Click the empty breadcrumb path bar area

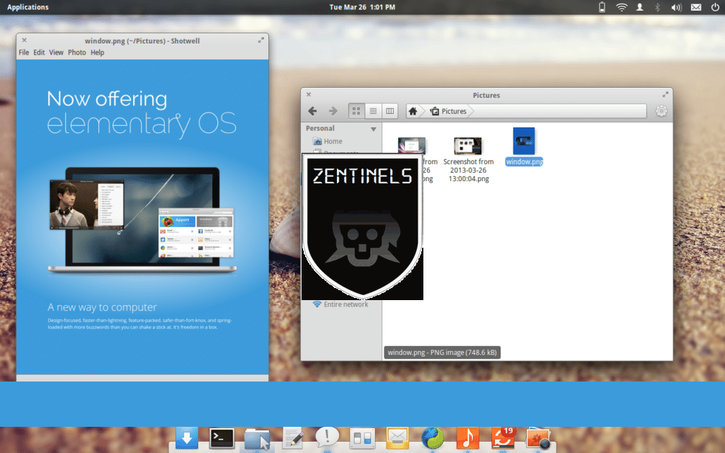point(559,111)
